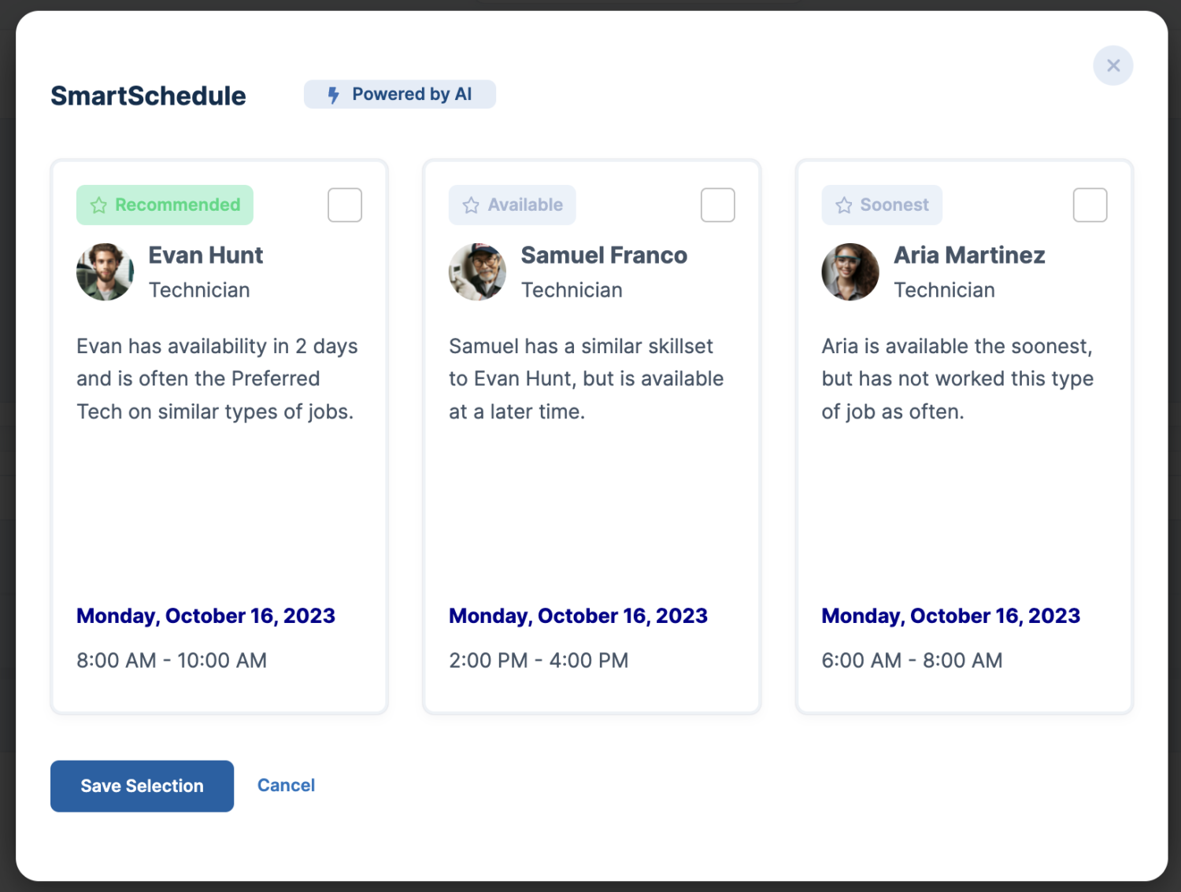Dismiss the SmartSchedule dialog with the X icon
Image resolution: width=1181 pixels, height=892 pixels.
click(1113, 66)
